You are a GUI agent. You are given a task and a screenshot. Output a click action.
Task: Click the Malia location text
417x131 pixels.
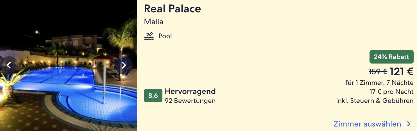[153, 22]
